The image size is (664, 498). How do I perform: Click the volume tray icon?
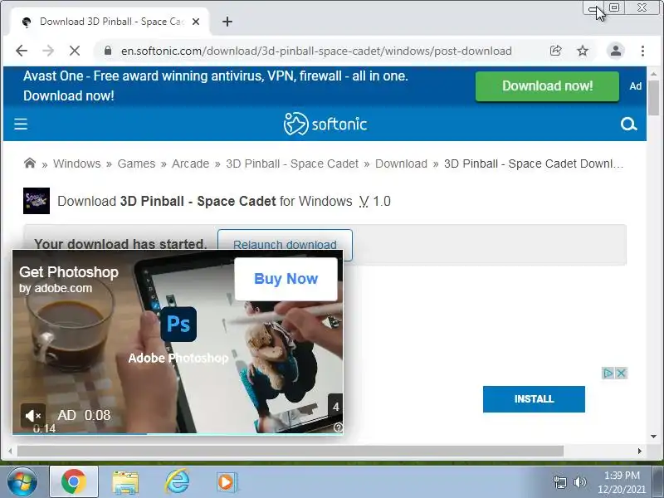click(x=579, y=482)
